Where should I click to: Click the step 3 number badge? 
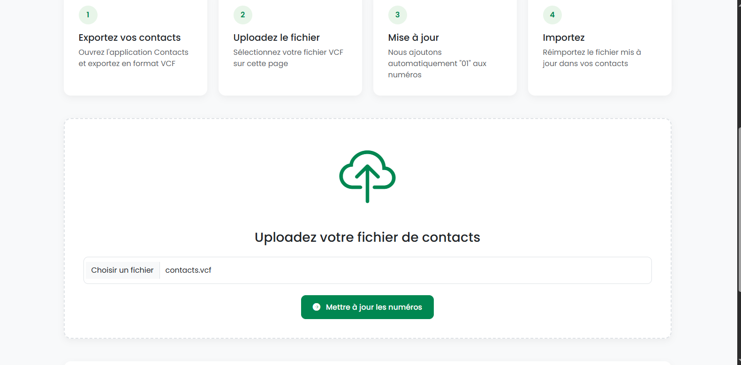[x=397, y=15]
